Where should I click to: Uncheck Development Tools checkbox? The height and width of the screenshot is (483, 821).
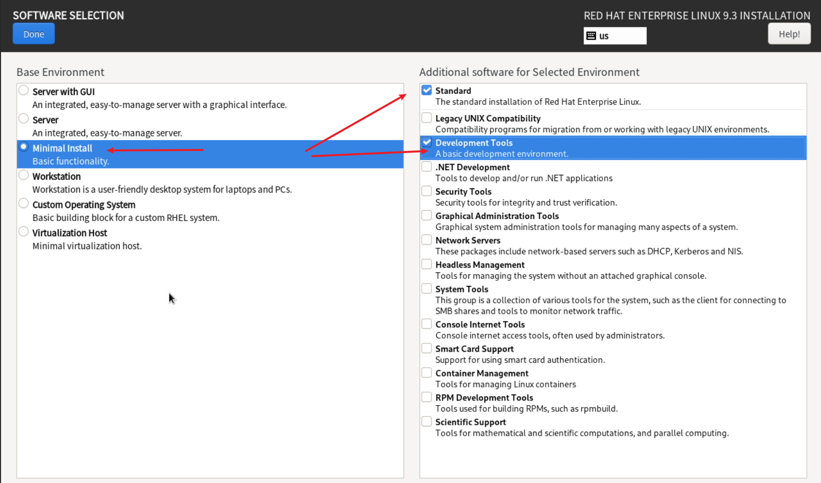pos(426,142)
